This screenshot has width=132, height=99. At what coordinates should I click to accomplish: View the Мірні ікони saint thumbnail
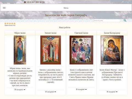click(20, 50)
